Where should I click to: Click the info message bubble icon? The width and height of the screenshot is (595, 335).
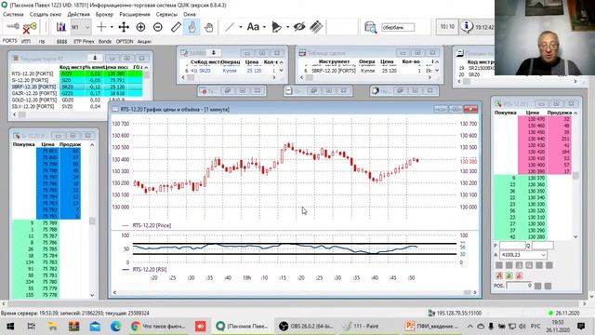[x=467, y=27]
